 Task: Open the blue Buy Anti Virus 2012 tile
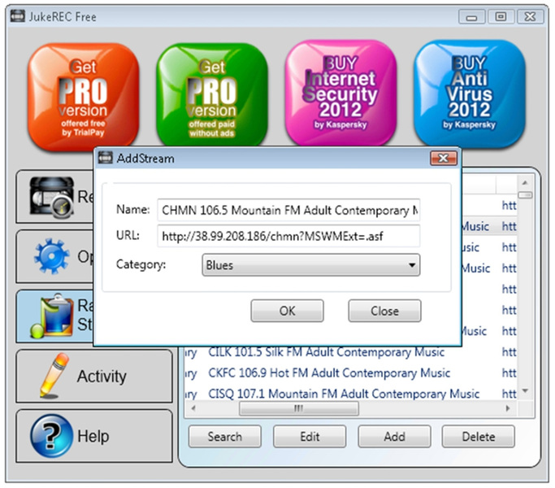tap(470, 94)
